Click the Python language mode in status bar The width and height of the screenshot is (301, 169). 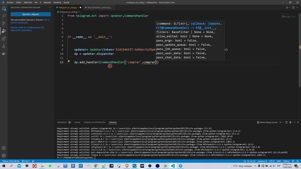(x=286, y=161)
